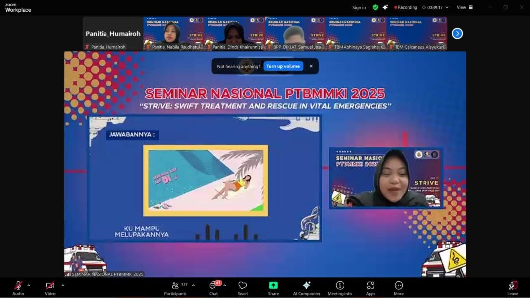Unmute the microphone with the Audio button
The width and height of the screenshot is (530, 298).
[18, 287]
